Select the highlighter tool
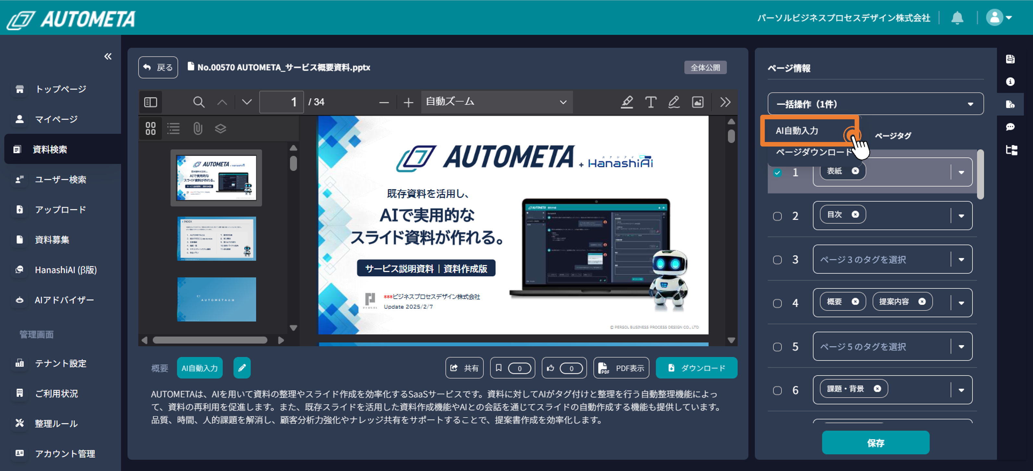Image resolution: width=1033 pixels, height=471 pixels. [627, 102]
